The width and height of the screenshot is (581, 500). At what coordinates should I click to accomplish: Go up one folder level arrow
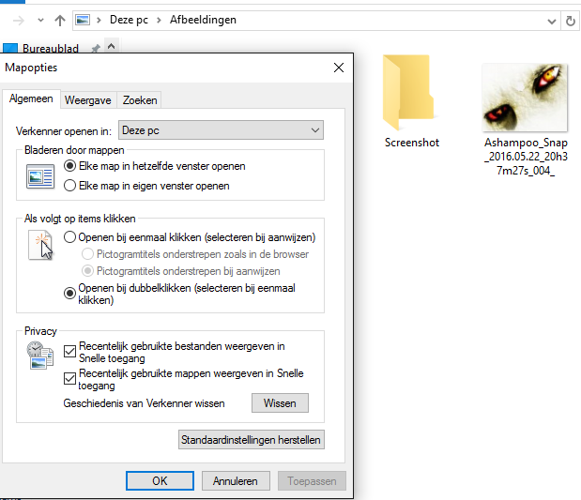pos(60,21)
